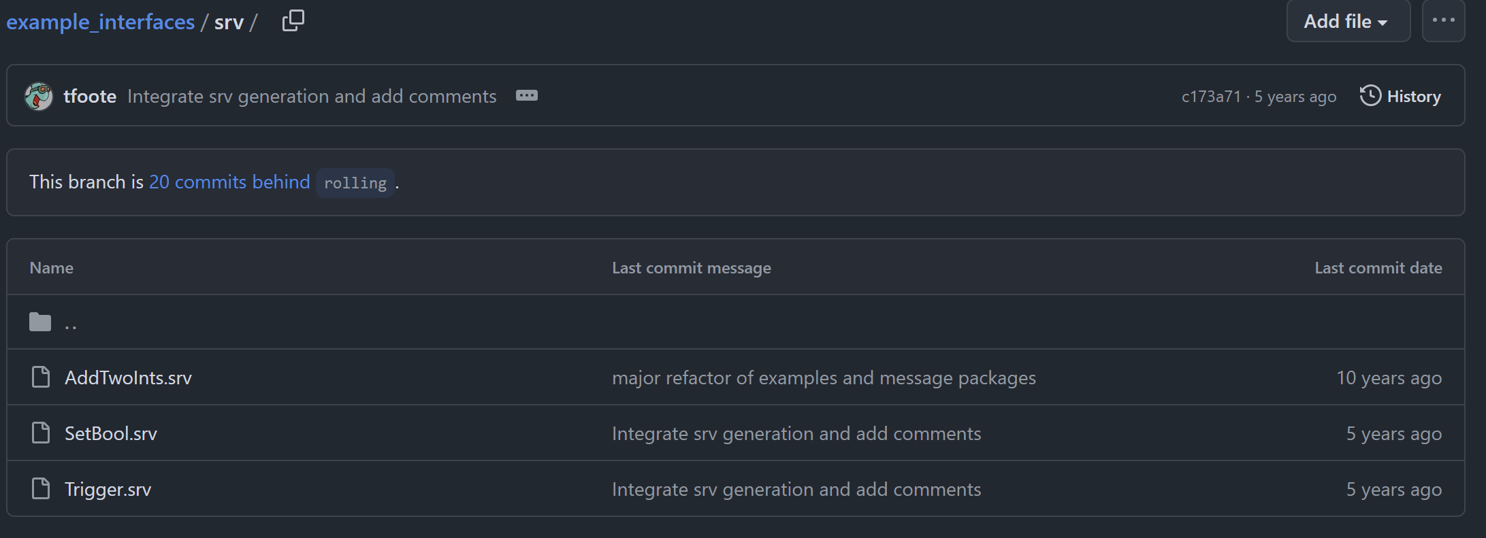This screenshot has width=1486, height=538.
Task: Go to parent directory via the two dots
Action: point(71,324)
